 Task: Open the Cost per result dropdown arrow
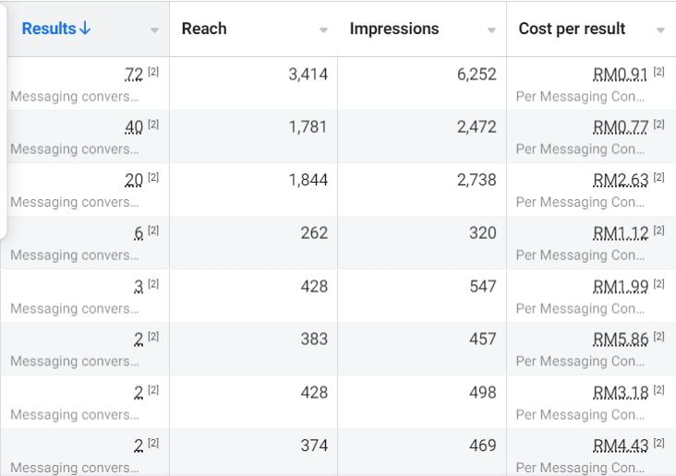click(x=660, y=30)
